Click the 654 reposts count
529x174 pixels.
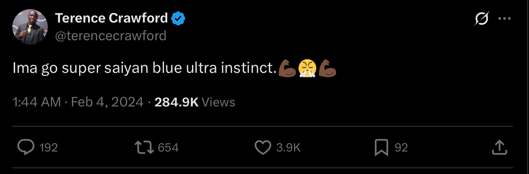click(168, 148)
